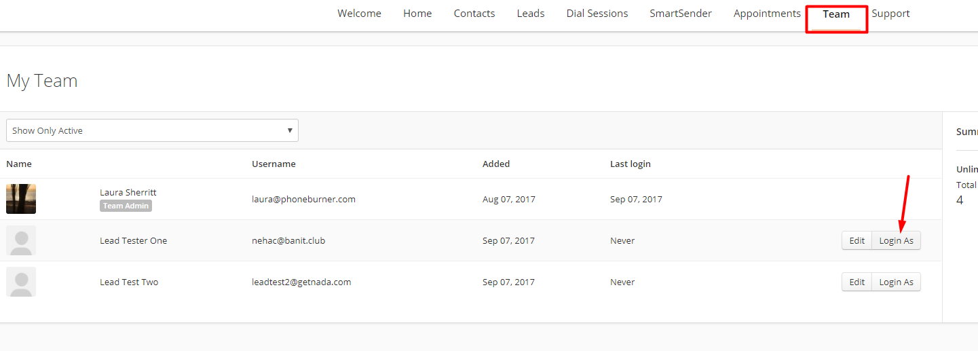Open the Show Only Active dropdown

(152, 130)
